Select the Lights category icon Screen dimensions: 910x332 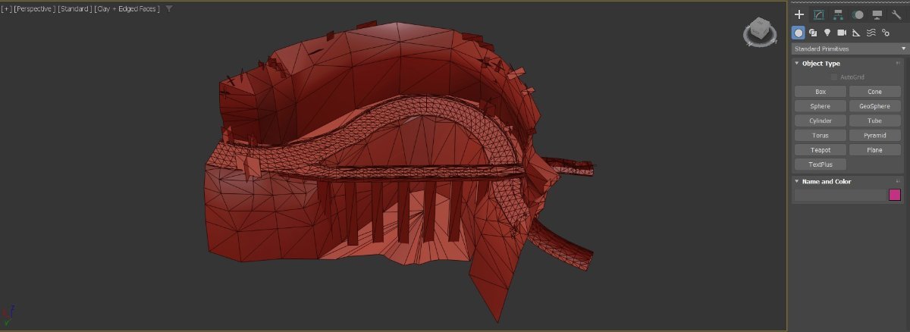(827, 33)
